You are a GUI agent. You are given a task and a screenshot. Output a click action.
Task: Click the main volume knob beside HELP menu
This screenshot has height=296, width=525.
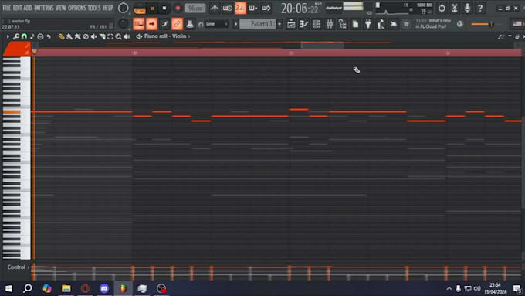pos(124,8)
